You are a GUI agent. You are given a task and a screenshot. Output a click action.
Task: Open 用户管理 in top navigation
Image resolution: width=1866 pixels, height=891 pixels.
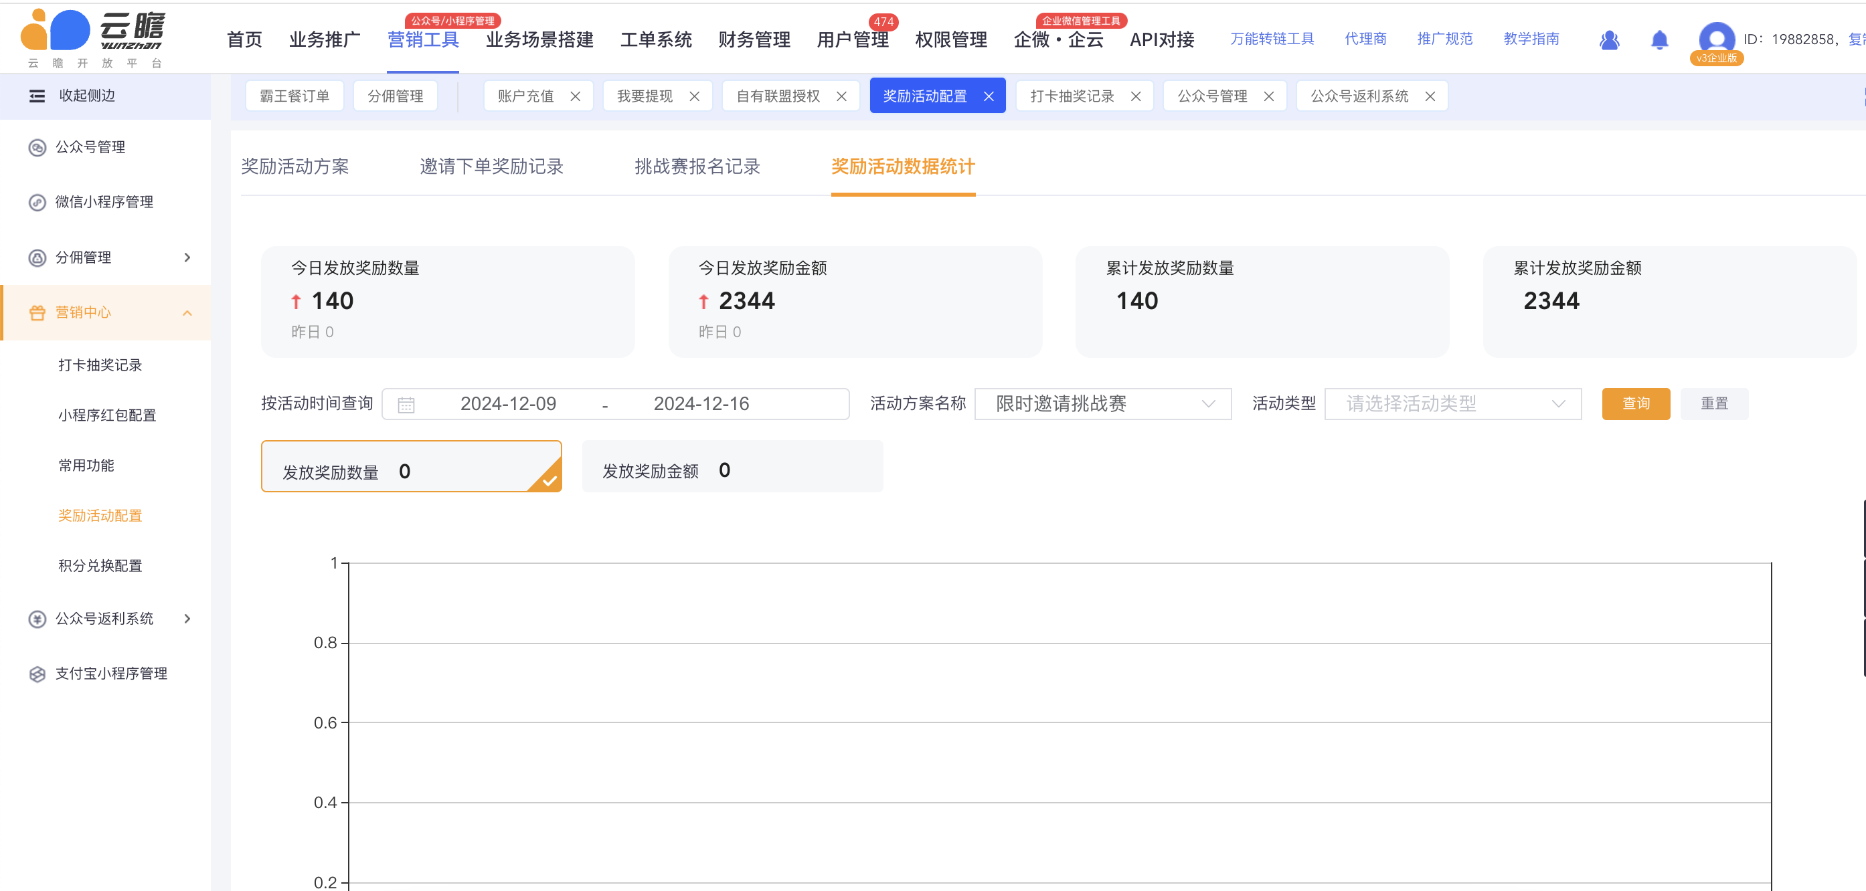pyautogui.click(x=853, y=40)
